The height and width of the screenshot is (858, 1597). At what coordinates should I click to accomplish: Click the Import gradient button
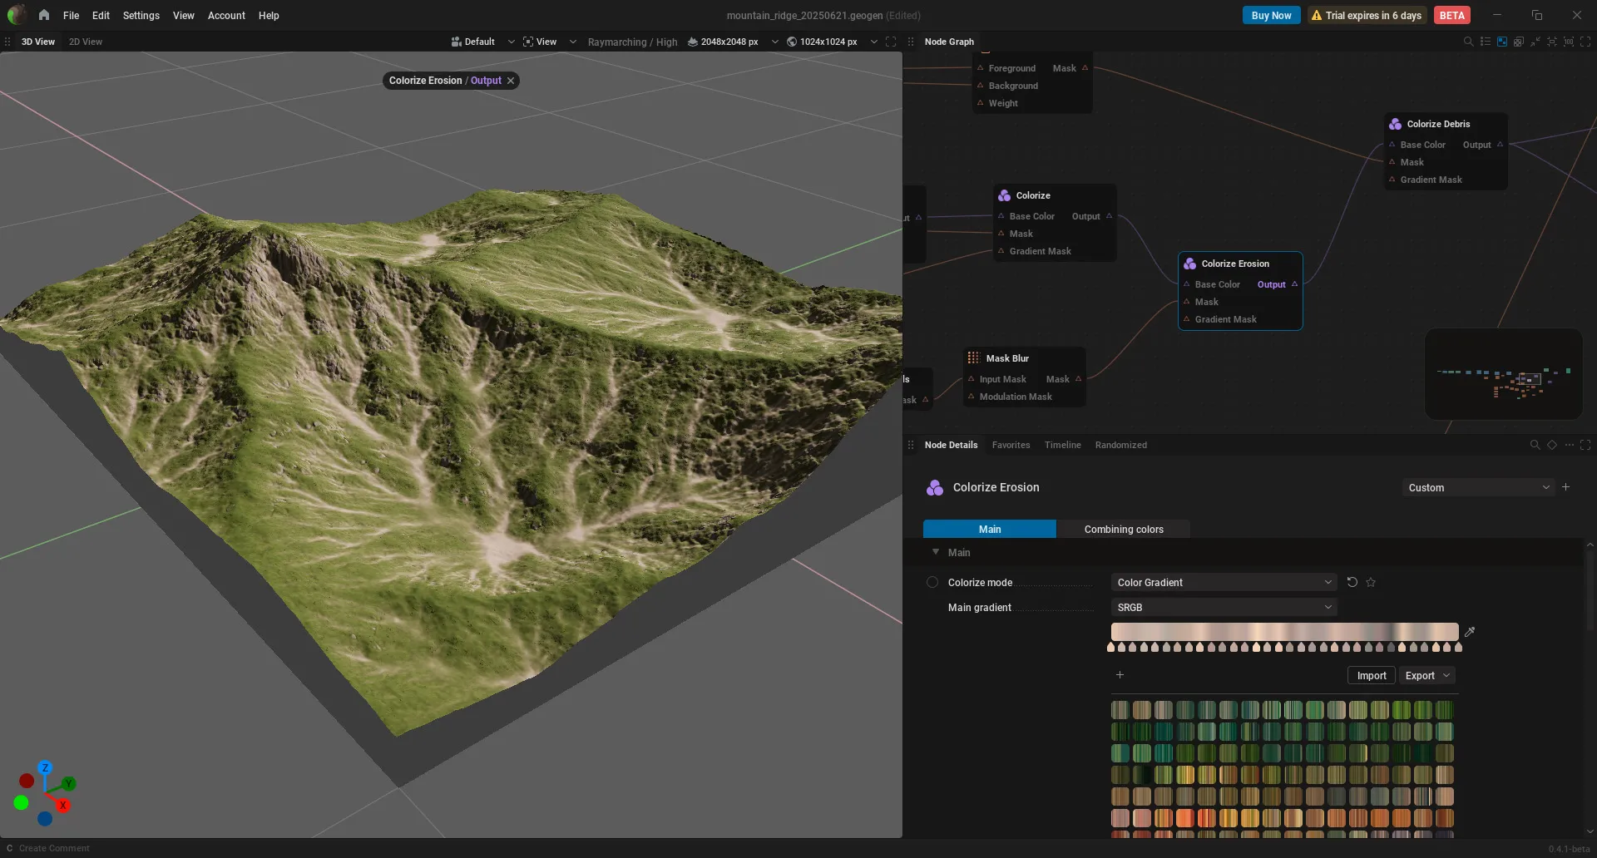(x=1372, y=675)
